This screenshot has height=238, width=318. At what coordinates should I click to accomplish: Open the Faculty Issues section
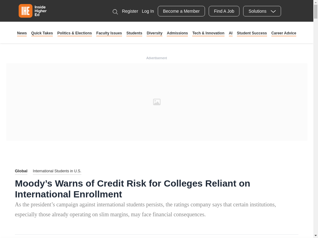[x=109, y=33]
